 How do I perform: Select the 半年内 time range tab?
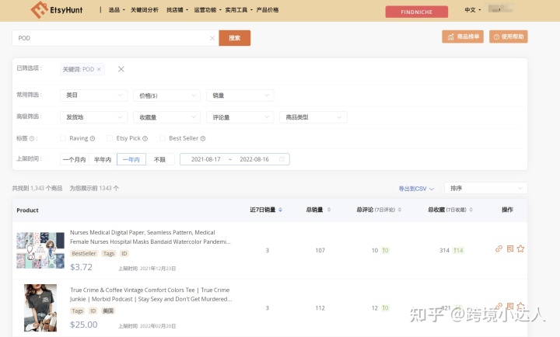(102, 159)
